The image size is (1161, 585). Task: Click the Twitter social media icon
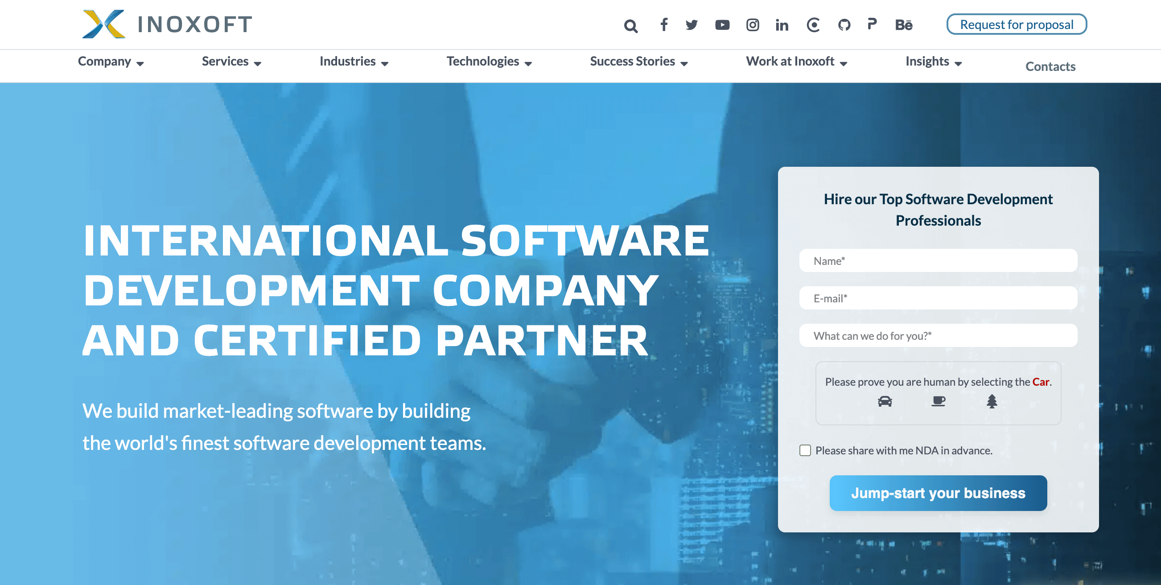click(x=691, y=25)
